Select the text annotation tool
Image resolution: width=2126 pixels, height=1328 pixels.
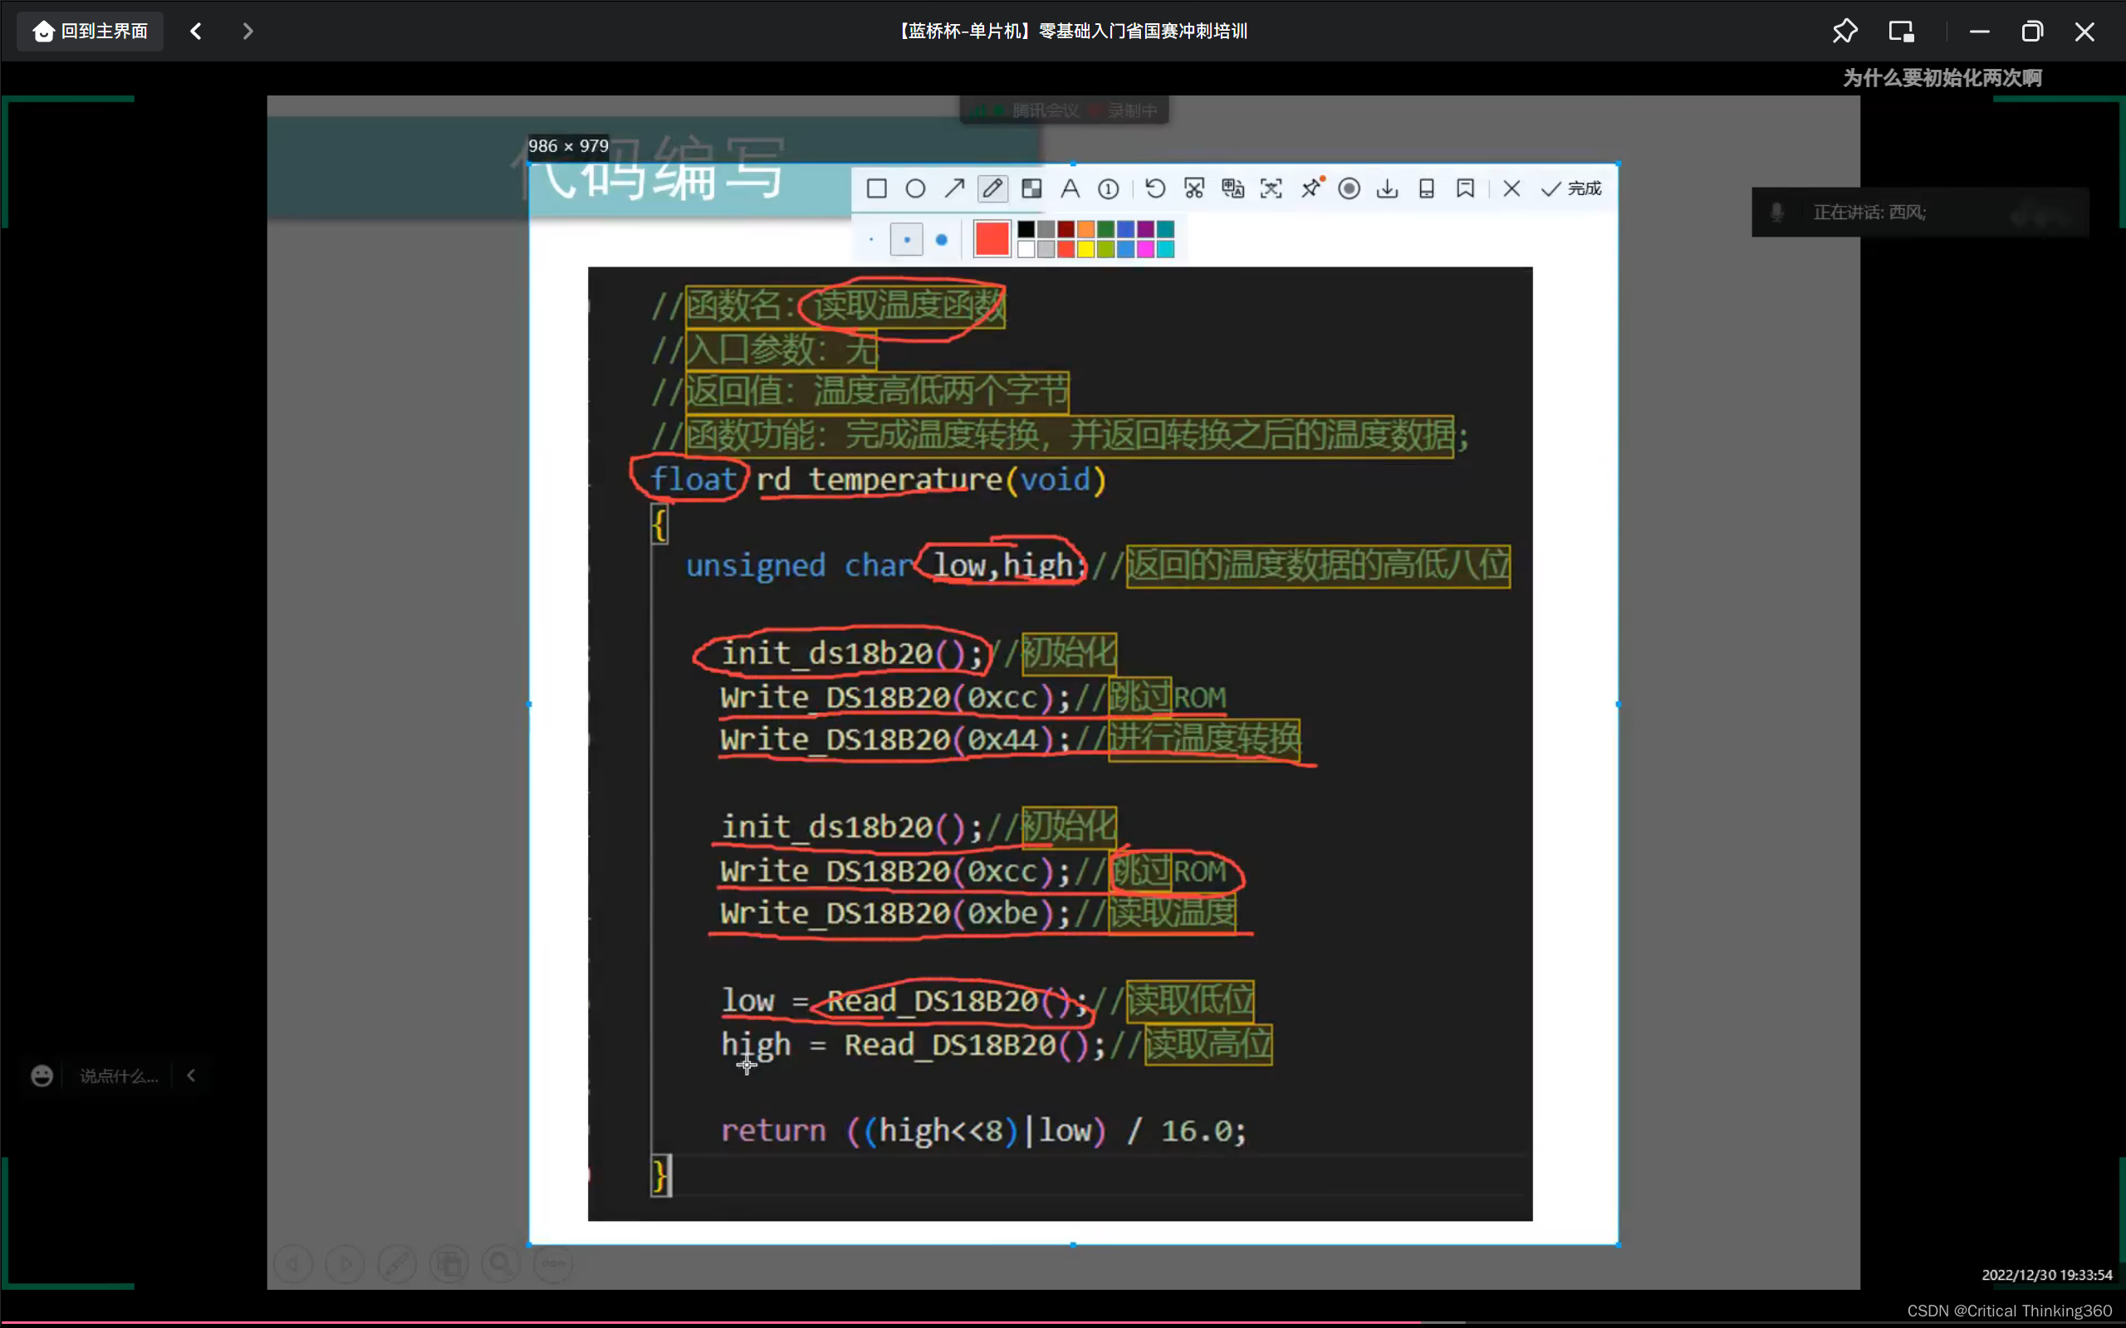click(1070, 189)
